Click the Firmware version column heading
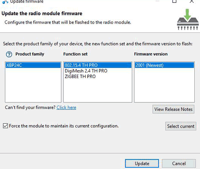This screenshot has width=200, height=169. tap(151, 54)
